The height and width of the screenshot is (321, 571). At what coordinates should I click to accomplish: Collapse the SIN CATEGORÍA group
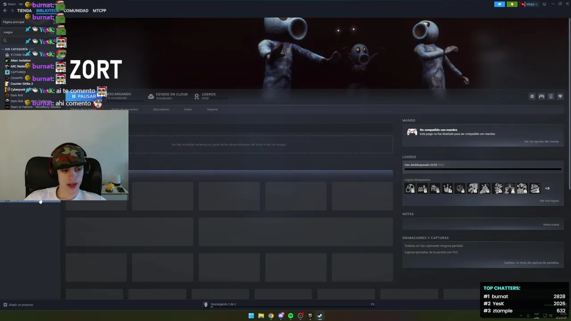coord(16,49)
